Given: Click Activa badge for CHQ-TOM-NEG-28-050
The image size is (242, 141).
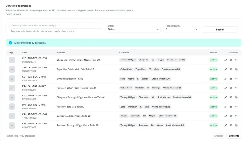Looking at the screenshot, I should coord(213,60).
